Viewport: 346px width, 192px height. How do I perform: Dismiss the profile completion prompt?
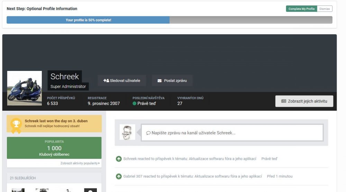(x=325, y=9)
